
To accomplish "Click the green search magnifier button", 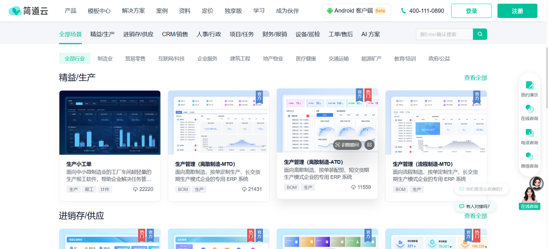I will (x=480, y=34).
